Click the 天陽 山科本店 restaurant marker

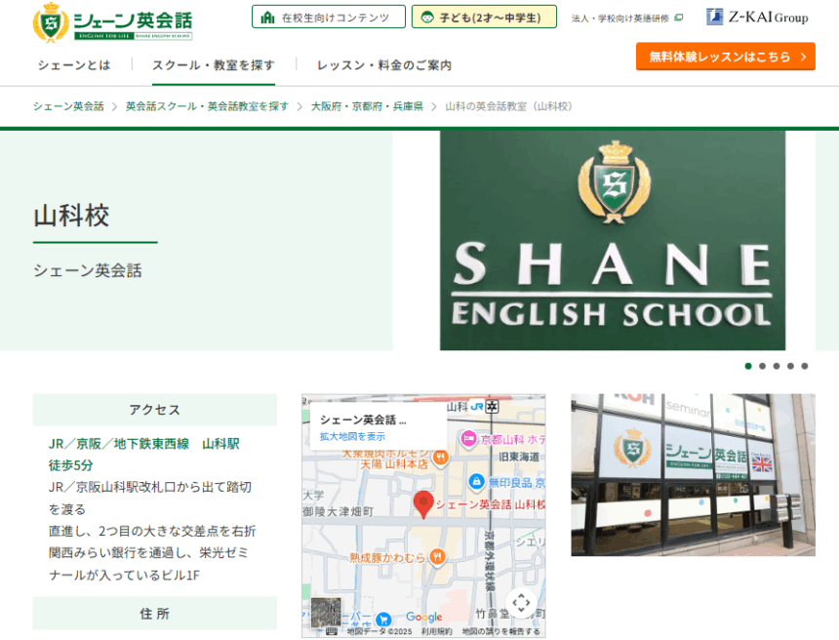pyautogui.click(x=440, y=456)
